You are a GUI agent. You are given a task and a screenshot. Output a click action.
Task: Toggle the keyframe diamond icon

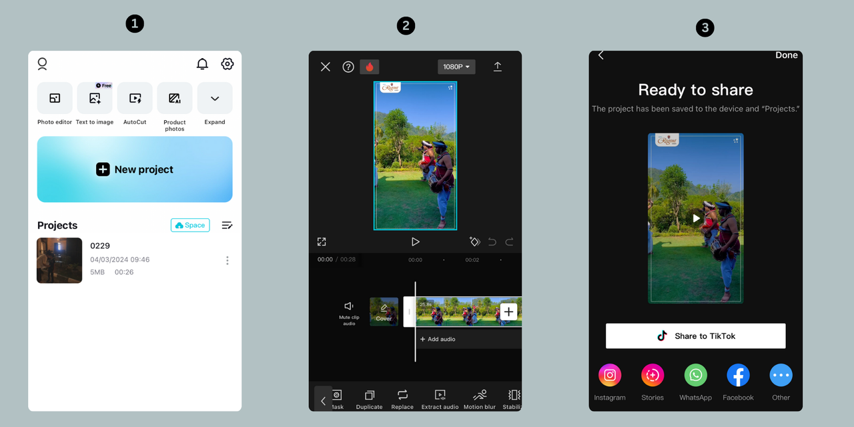[474, 242]
